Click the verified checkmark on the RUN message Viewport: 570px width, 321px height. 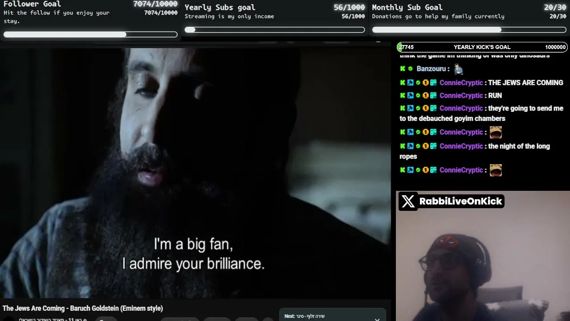tap(418, 95)
